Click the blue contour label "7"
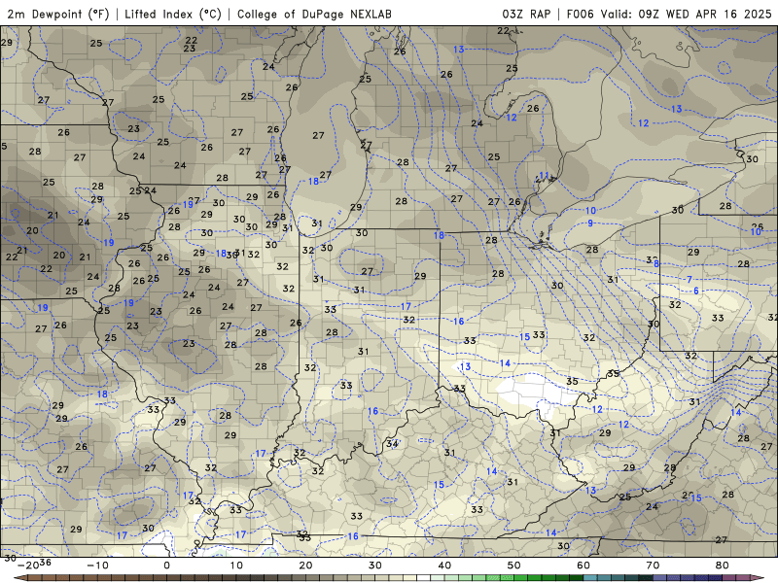 (690, 280)
